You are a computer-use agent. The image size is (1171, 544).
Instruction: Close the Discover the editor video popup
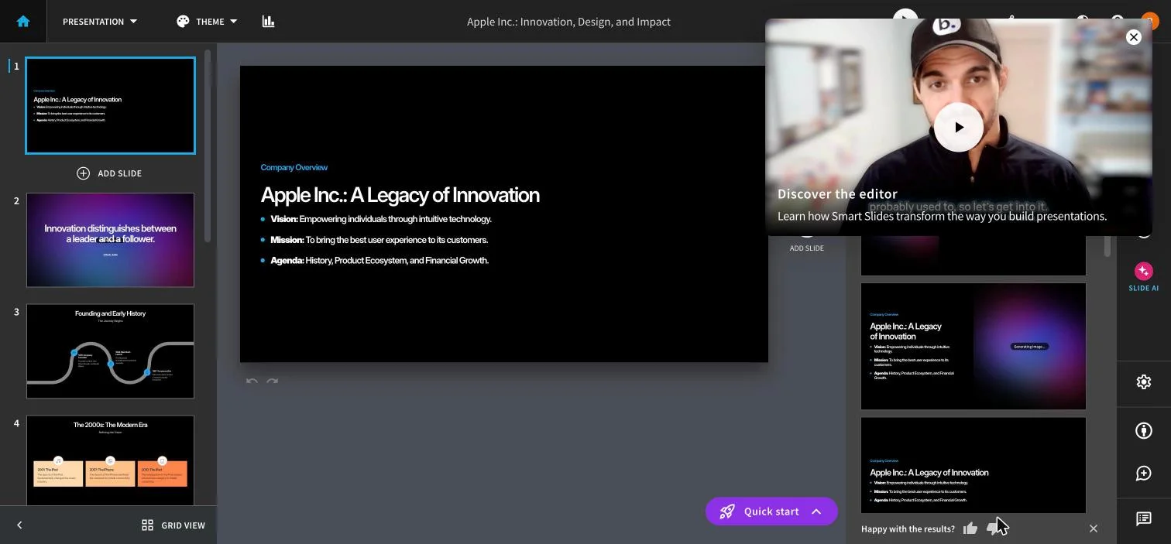point(1134,37)
